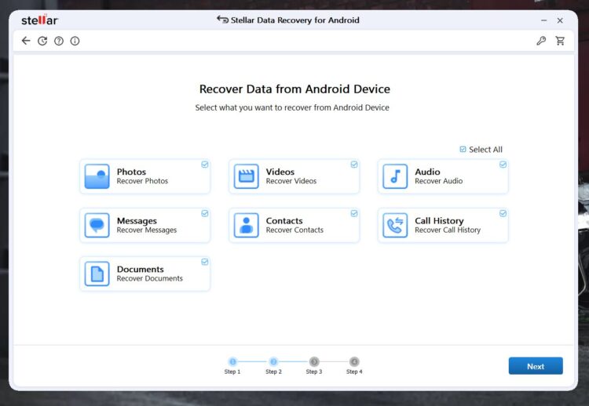
Task: Click the Documents file icon
Action: tap(97, 274)
